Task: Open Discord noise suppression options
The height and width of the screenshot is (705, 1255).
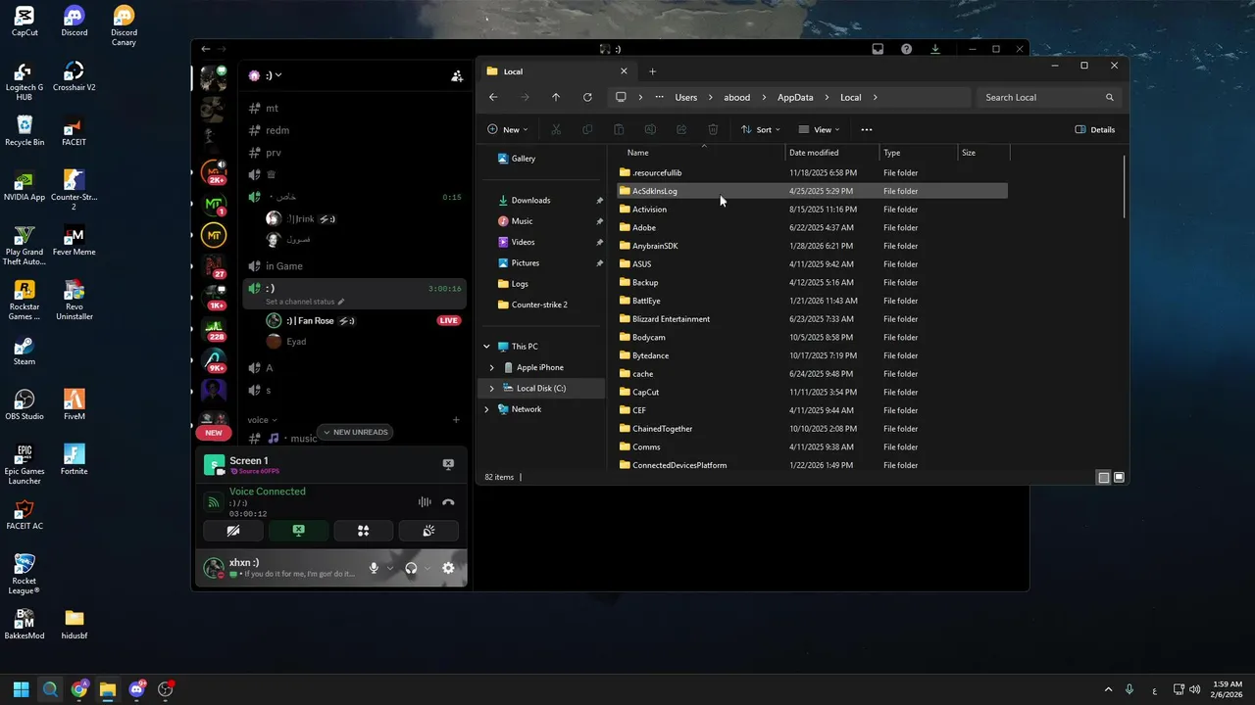Action: click(x=425, y=502)
